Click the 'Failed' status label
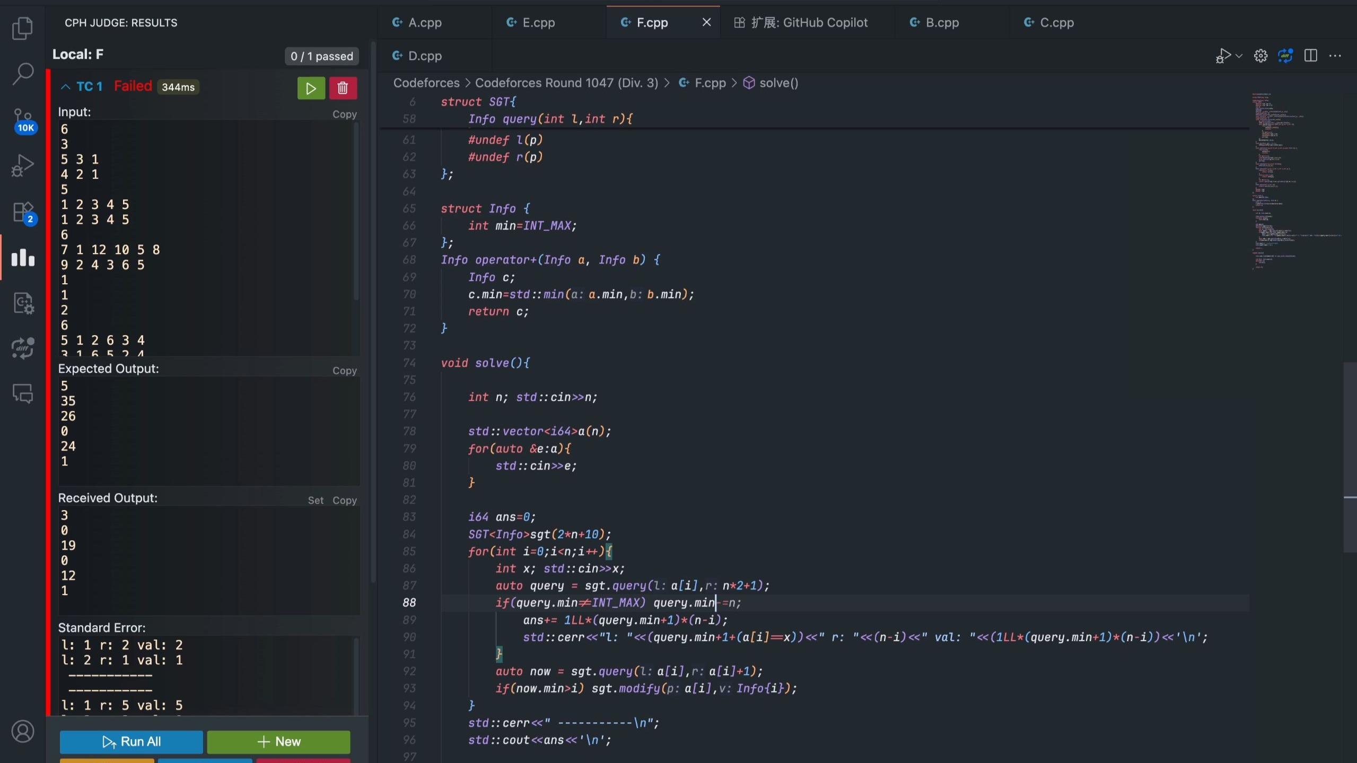 pyautogui.click(x=133, y=86)
